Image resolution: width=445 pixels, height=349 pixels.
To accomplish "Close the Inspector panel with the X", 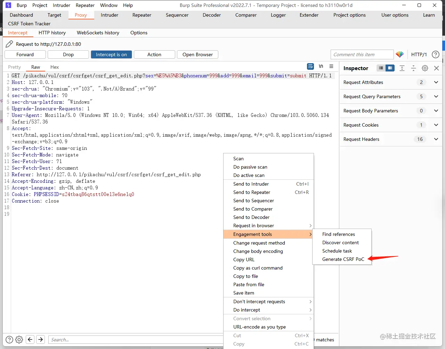I will tap(436, 68).
